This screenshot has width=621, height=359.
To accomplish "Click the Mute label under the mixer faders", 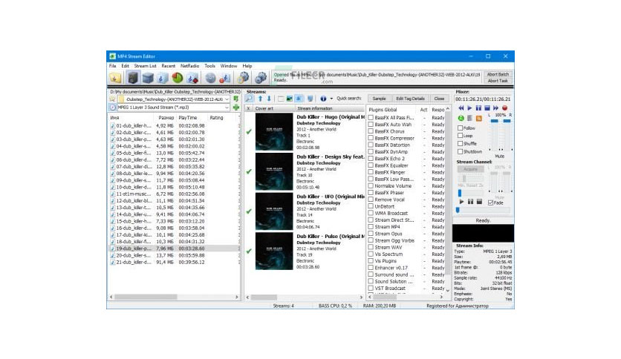I will pyautogui.click(x=500, y=157).
